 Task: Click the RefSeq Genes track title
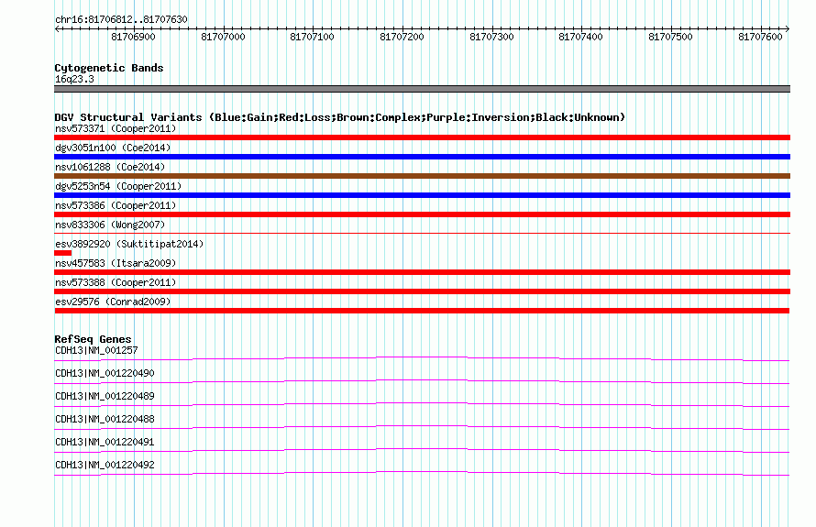tap(93, 339)
